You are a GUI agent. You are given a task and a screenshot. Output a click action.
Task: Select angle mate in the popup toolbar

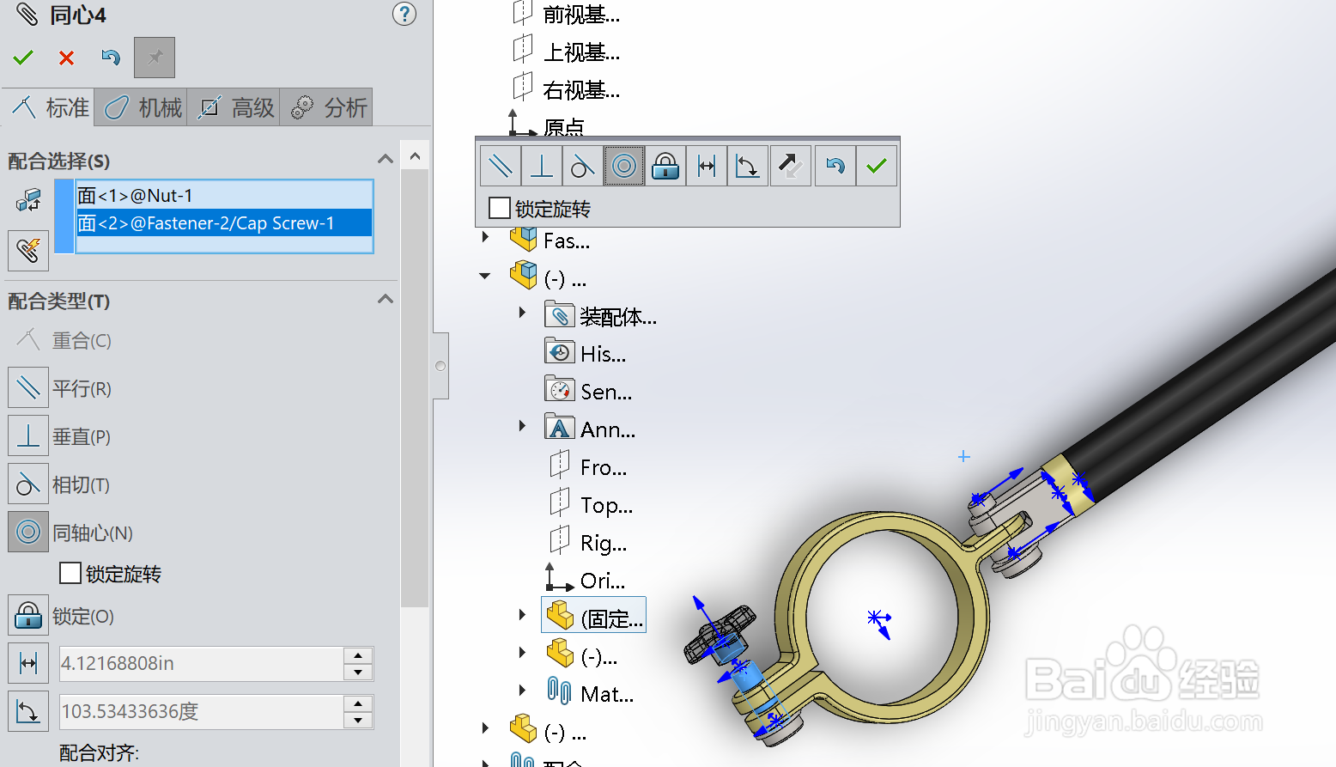[x=748, y=166]
